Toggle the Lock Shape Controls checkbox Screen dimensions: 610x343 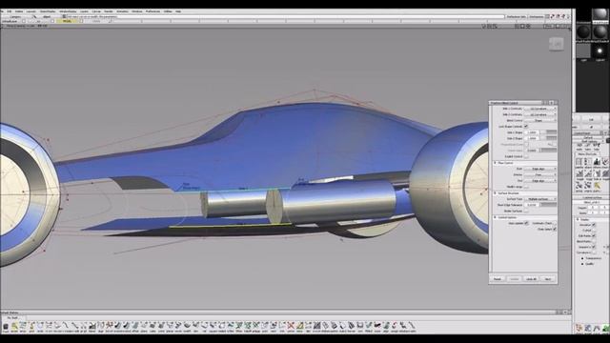click(526, 127)
